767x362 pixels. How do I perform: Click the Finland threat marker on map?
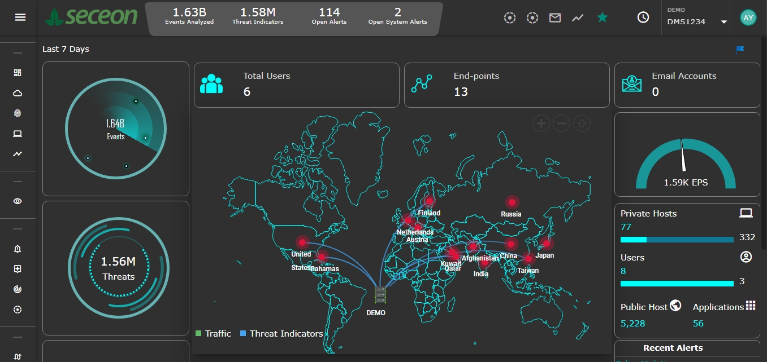click(430, 201)
